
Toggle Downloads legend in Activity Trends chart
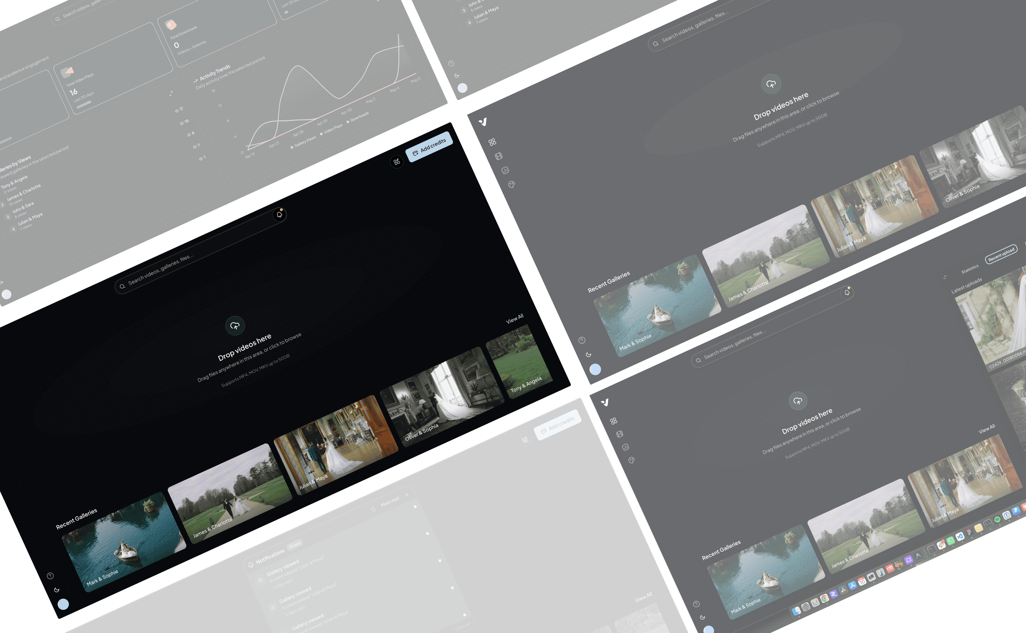click(358, 117)
